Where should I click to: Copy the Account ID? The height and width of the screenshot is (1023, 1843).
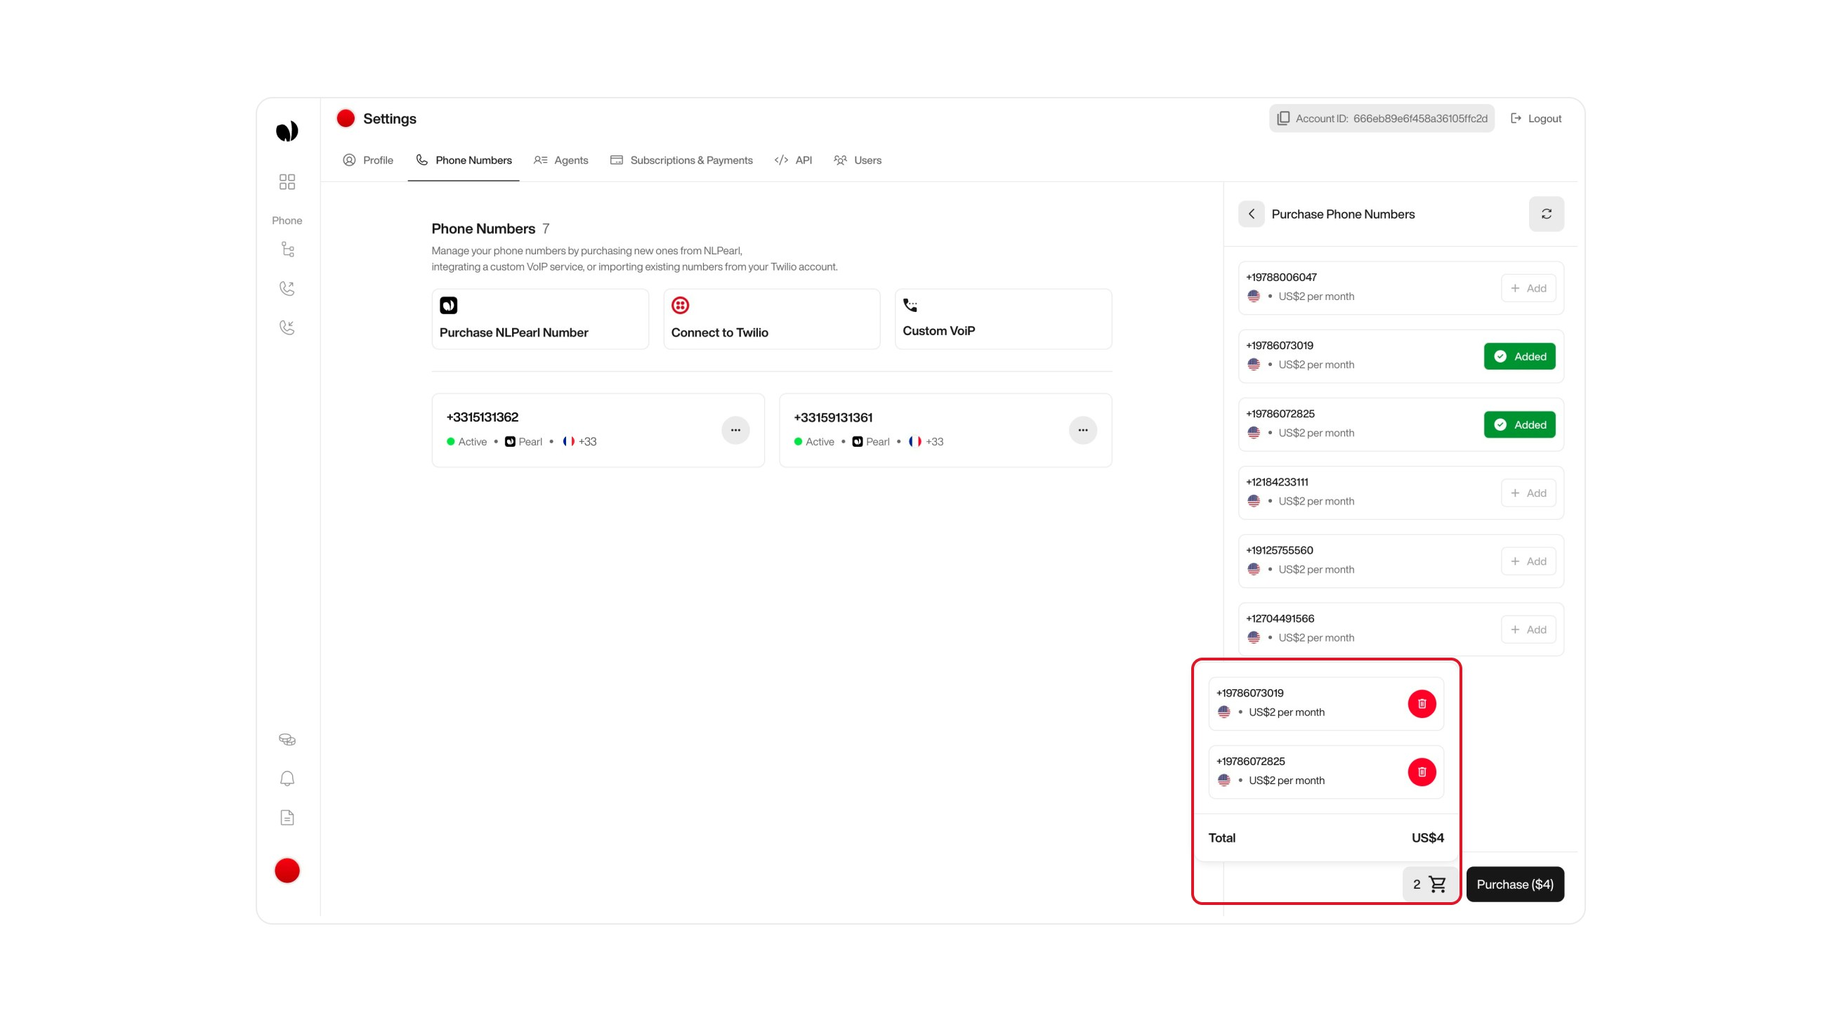tap(1283, 118)
